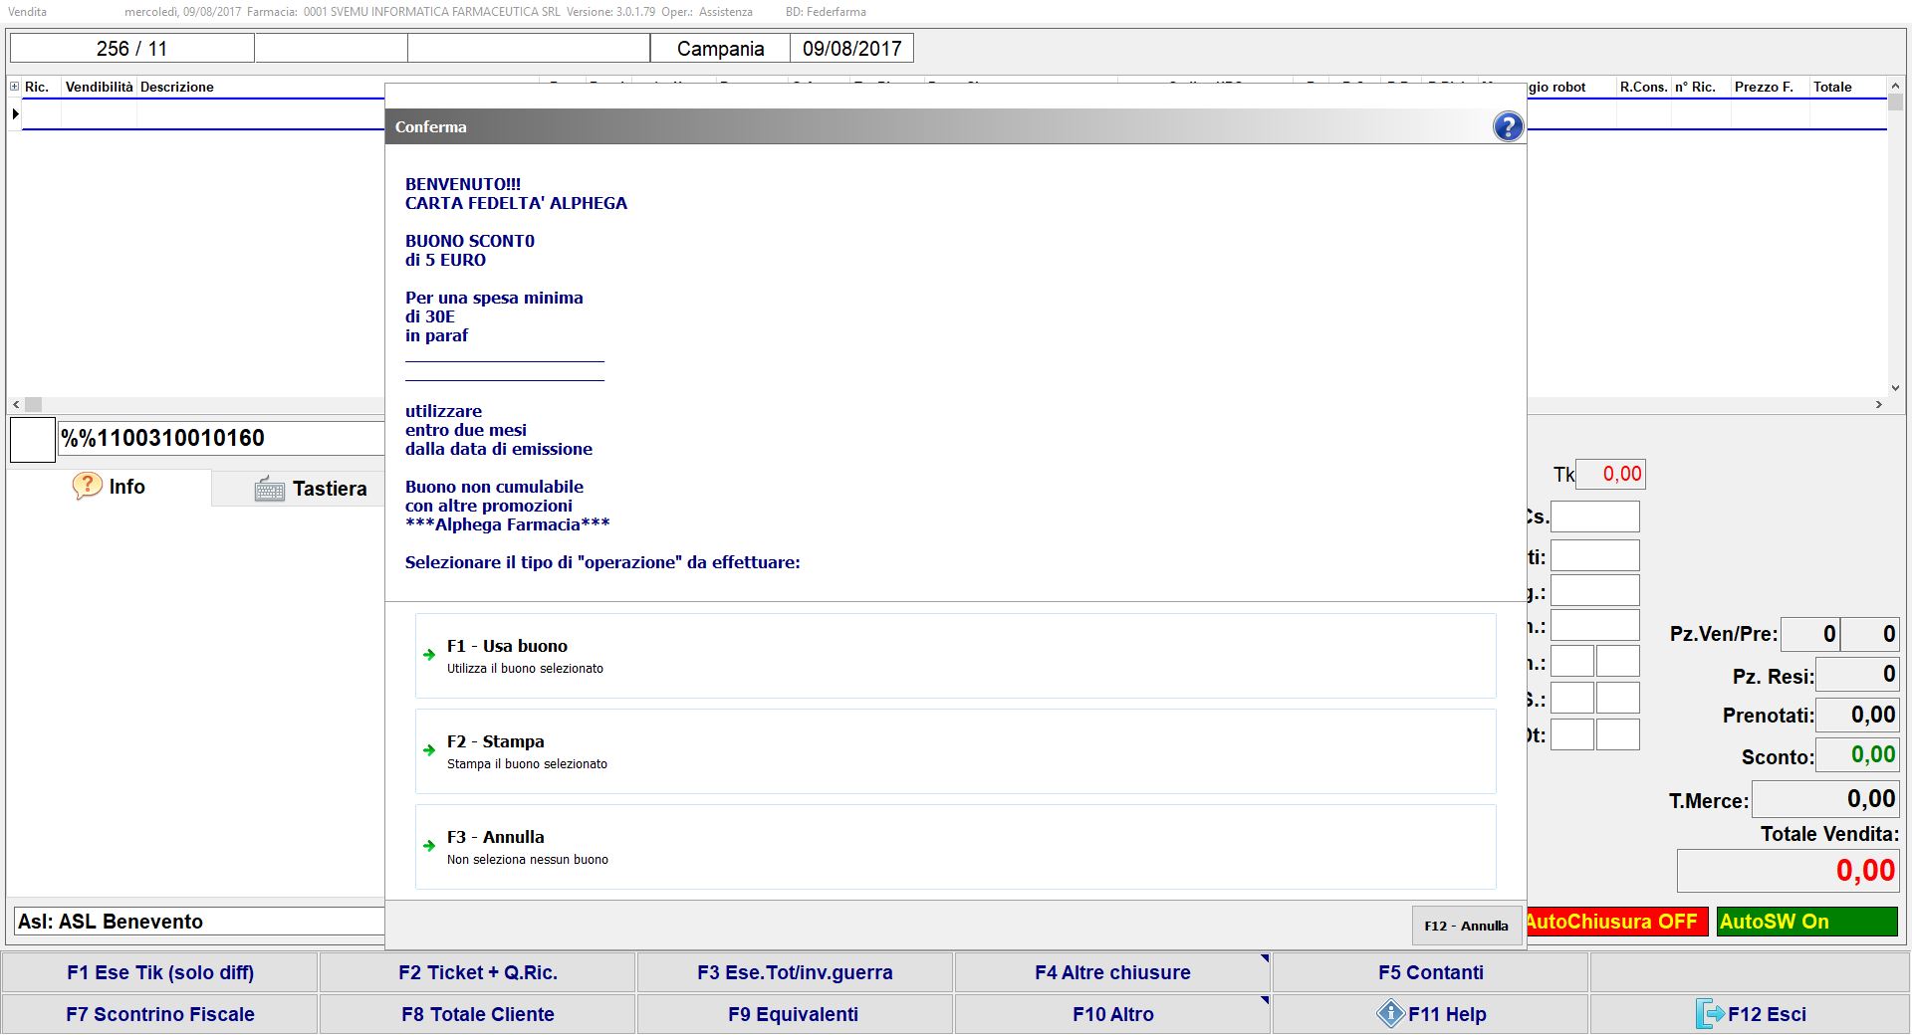This screenshot has width=1912, height=1035.
Task: Click the blue help icon in Conferma dialog
Action: click(x=1508, y=126)
